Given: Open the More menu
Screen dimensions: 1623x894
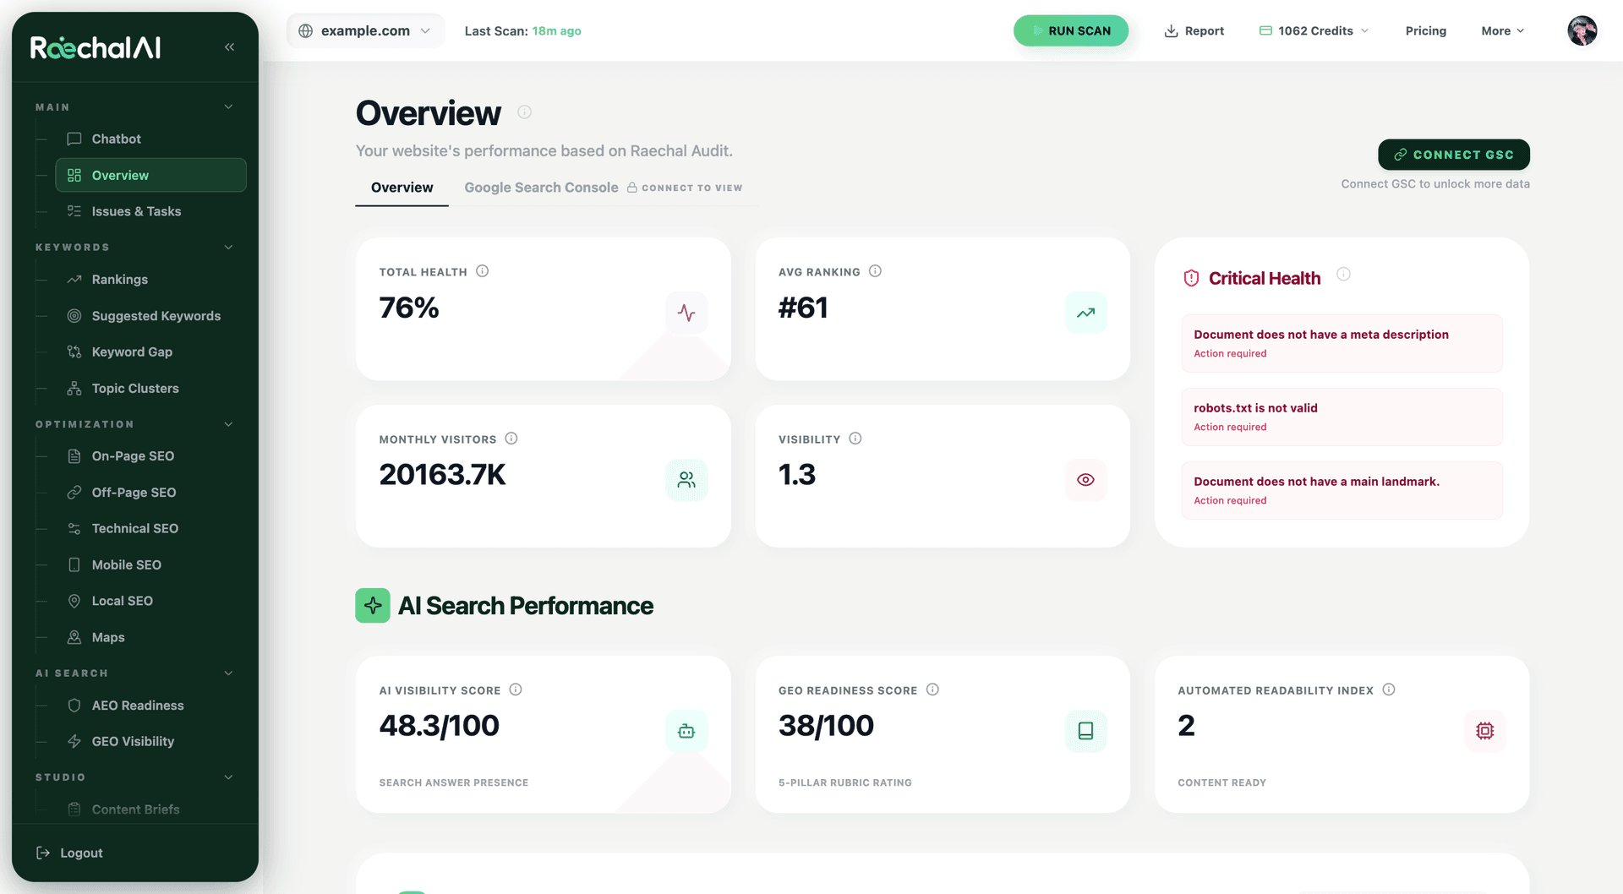Looking at the screenshot, I should (x=1502, y=30).
